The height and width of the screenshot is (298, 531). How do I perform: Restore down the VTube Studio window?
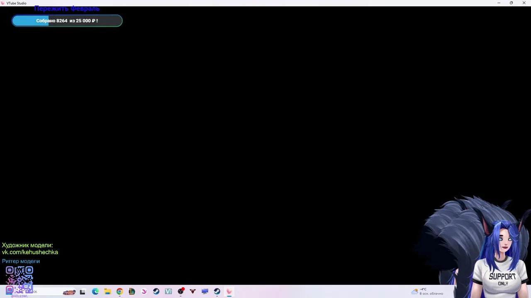[x=511, y=3]
